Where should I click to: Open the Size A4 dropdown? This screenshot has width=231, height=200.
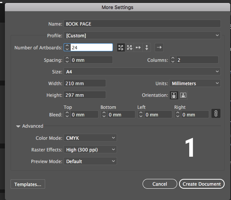click(143, 72)
